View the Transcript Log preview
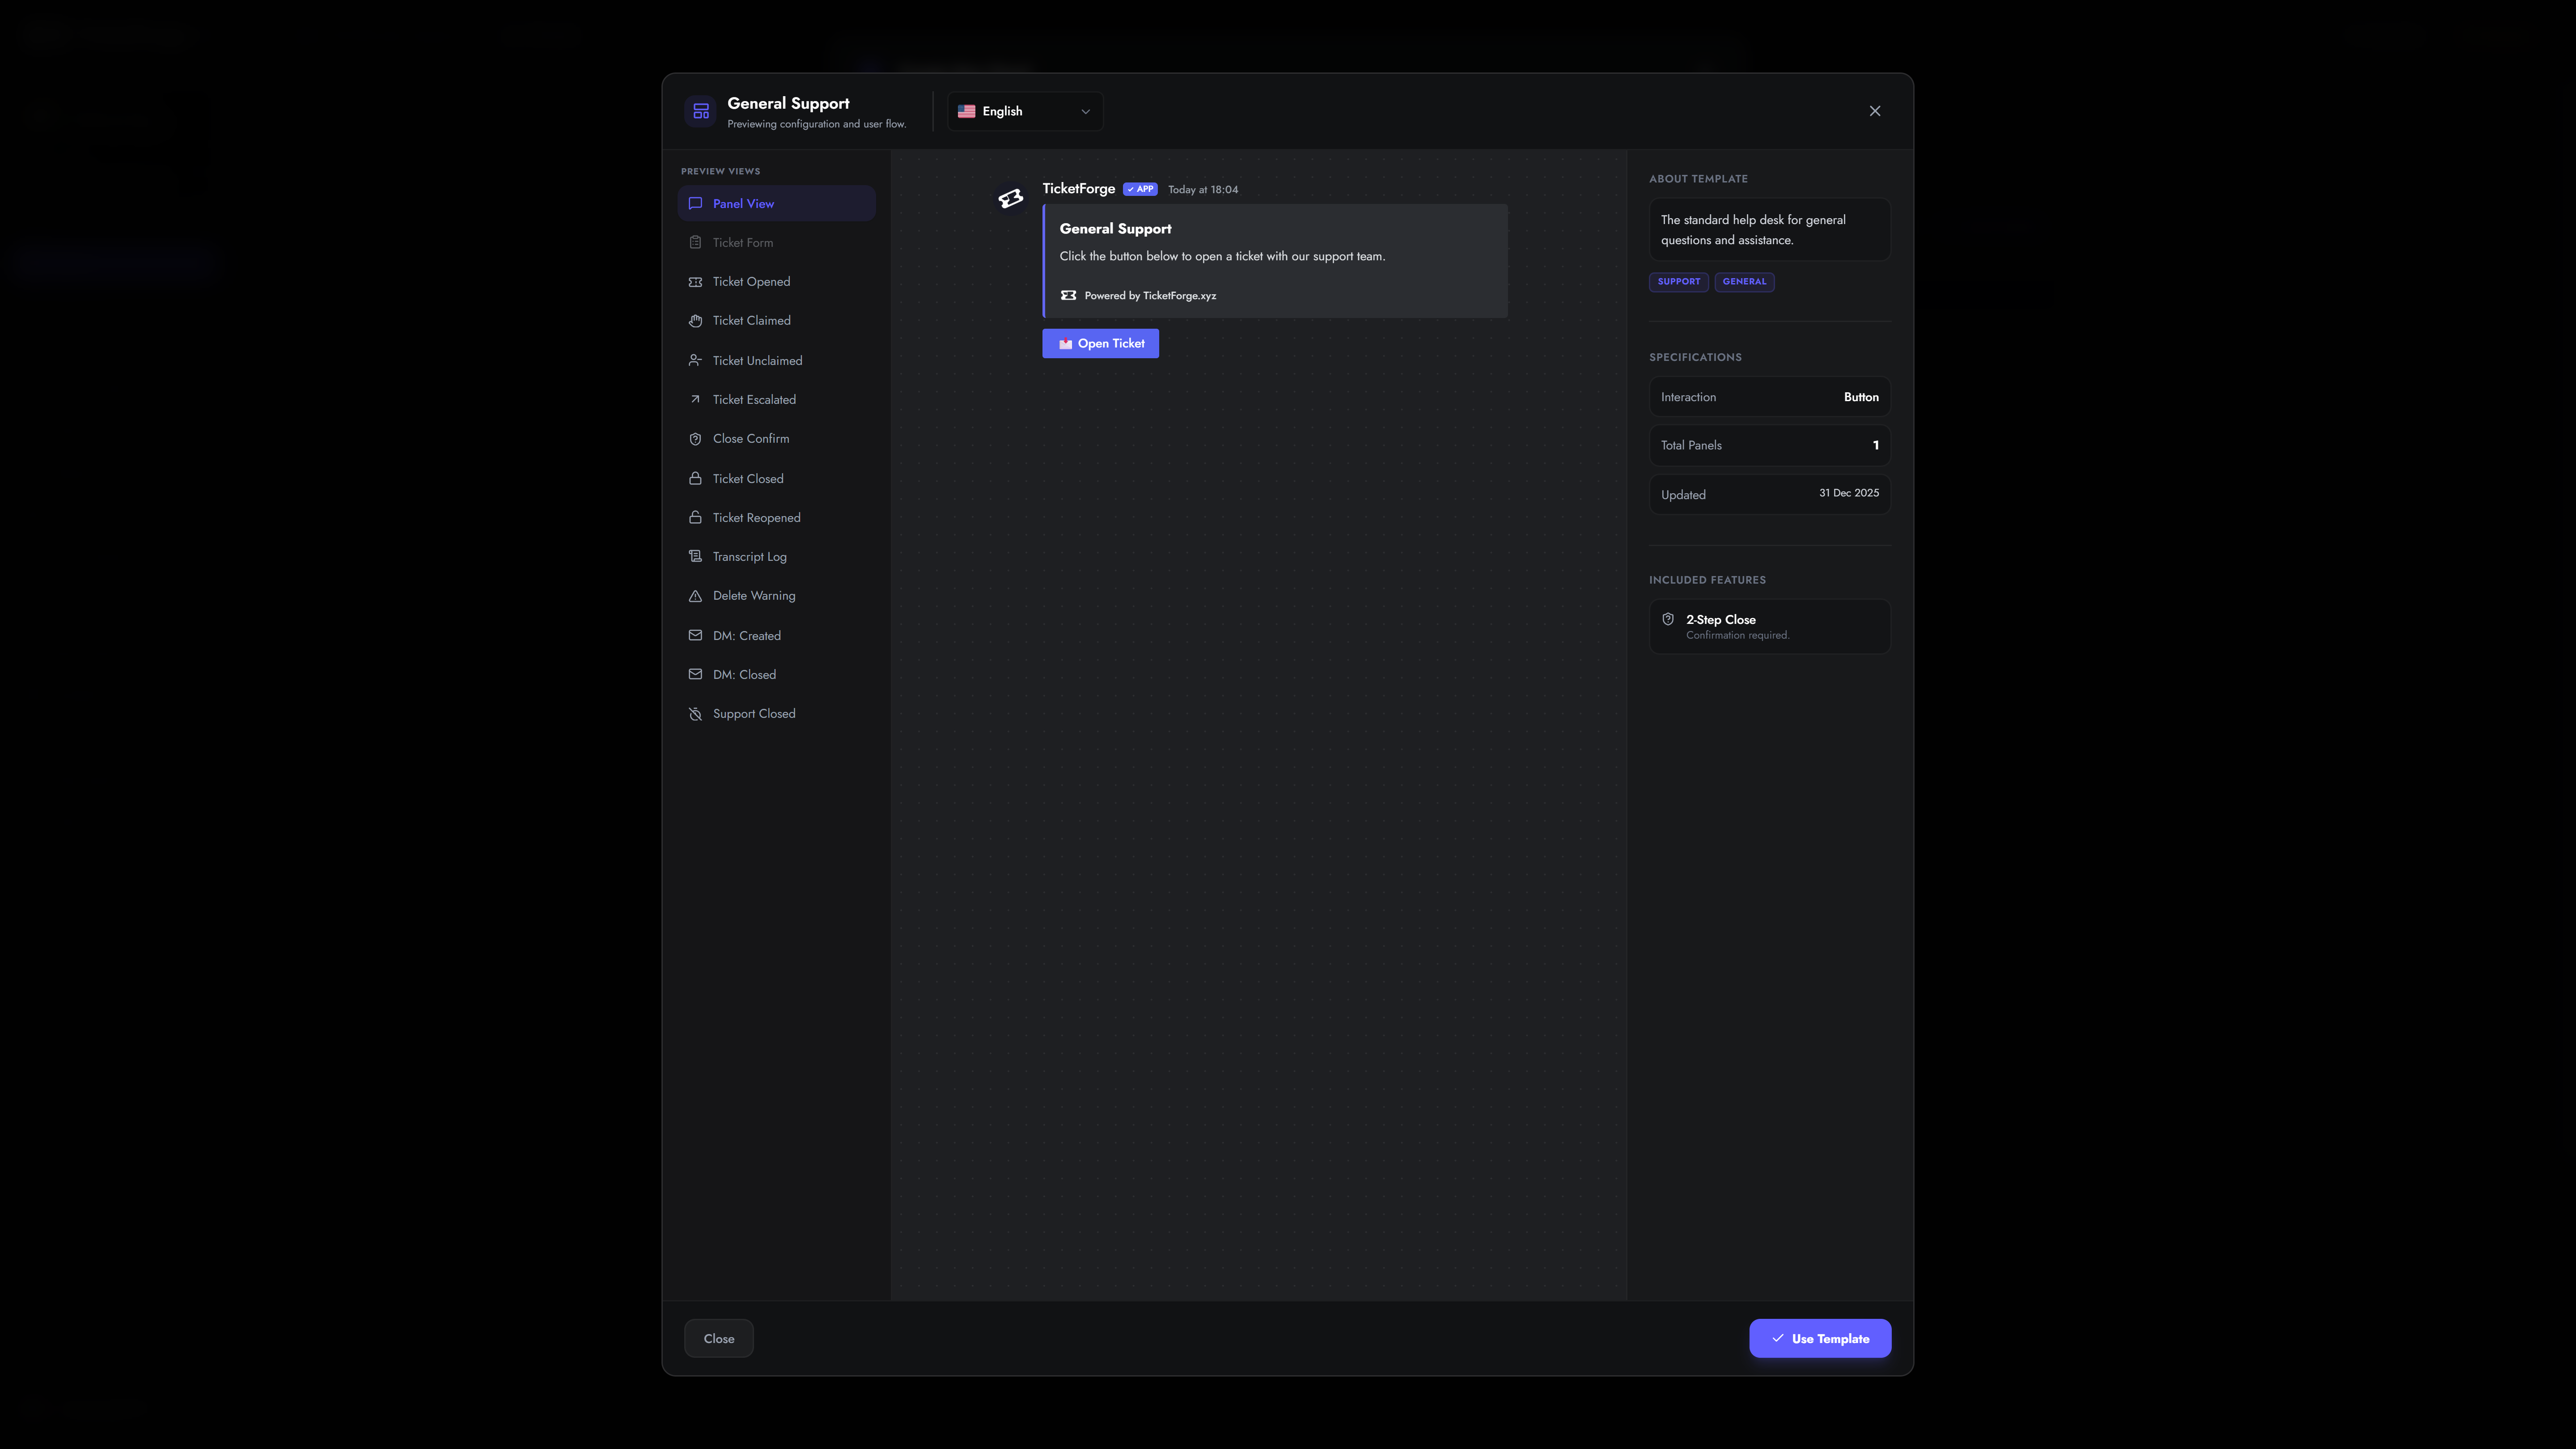The height and width of the screenshot is (1449, 2576). point(776,556)
